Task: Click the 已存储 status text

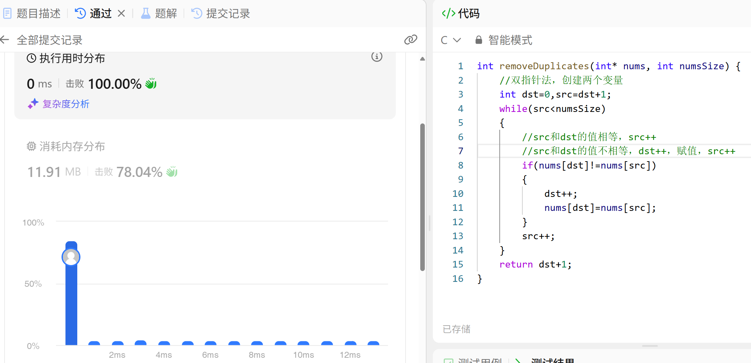Action: [457, 329]
